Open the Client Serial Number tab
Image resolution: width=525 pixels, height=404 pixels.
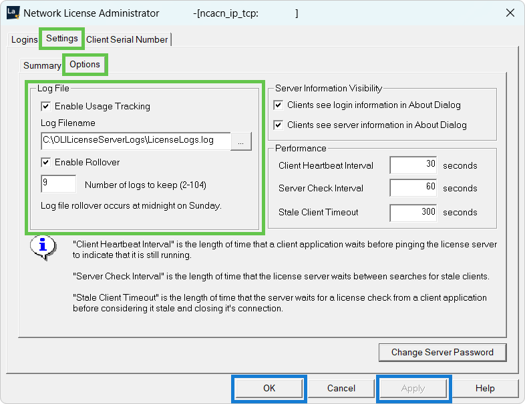[127, 39]
